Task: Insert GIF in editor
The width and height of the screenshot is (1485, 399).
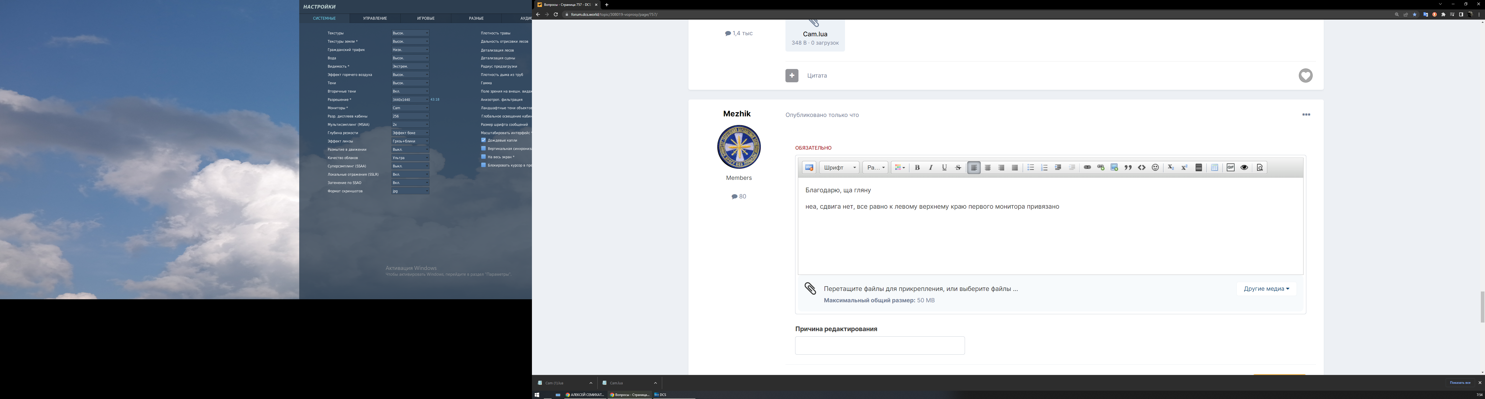Action: 1231,168
